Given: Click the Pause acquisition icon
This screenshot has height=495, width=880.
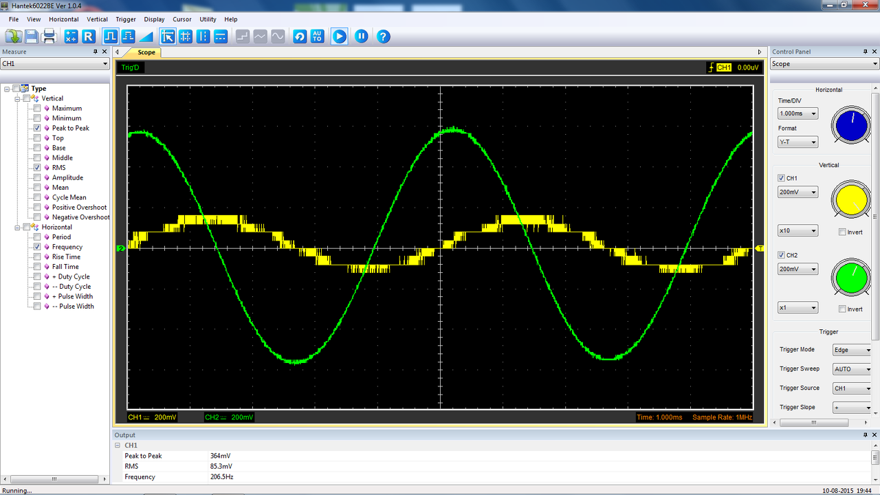Looking at the screenshot, I should 362,36.
